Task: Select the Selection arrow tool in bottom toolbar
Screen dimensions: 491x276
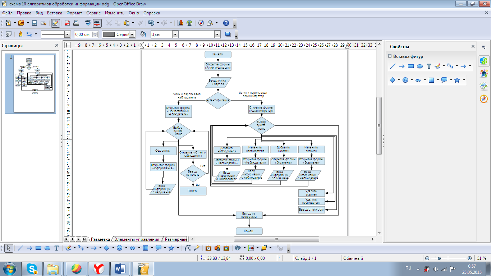Action: [9, 248]
